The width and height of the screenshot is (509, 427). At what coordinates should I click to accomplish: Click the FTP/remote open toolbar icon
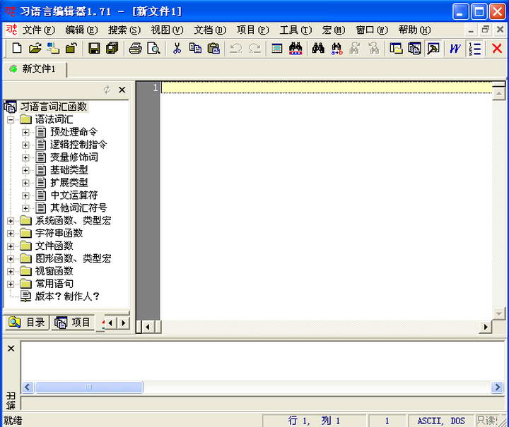click(53, 49)
